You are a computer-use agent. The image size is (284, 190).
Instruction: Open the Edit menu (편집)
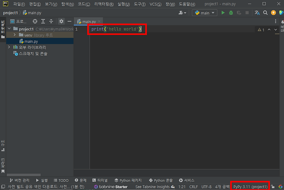click(x=35, y=4)
